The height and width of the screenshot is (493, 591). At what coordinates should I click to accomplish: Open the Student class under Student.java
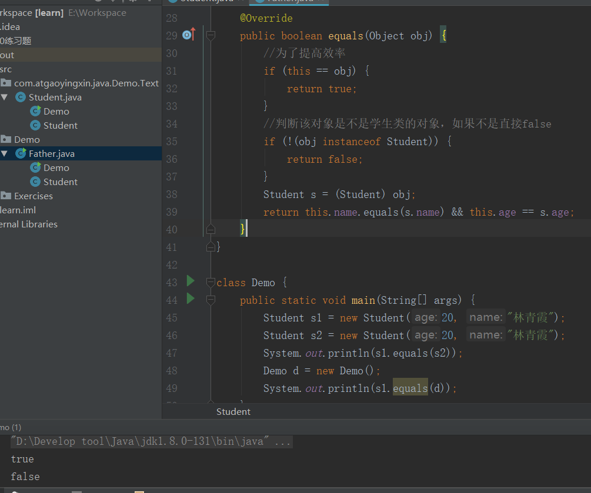tap(61, 125)
